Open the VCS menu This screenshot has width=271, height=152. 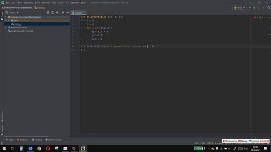click(67, 3)
